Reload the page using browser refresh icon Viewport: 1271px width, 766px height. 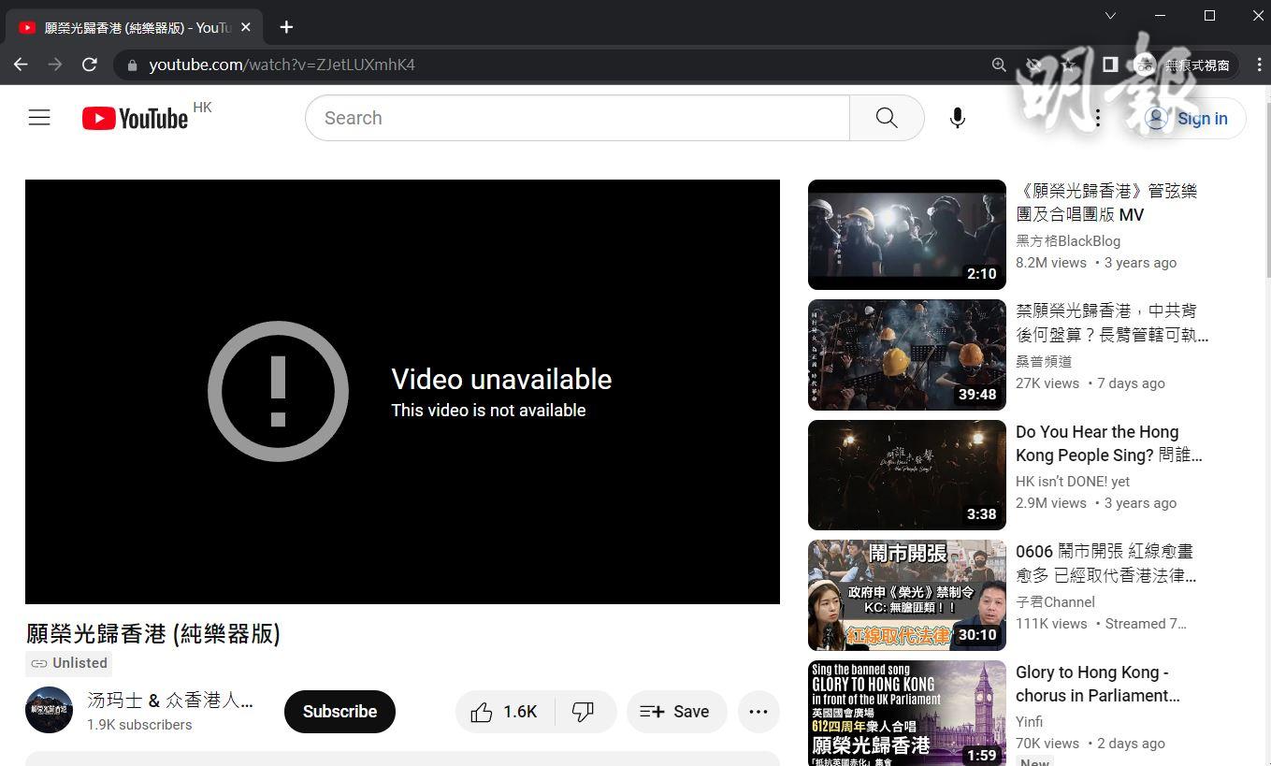[90, 65]
